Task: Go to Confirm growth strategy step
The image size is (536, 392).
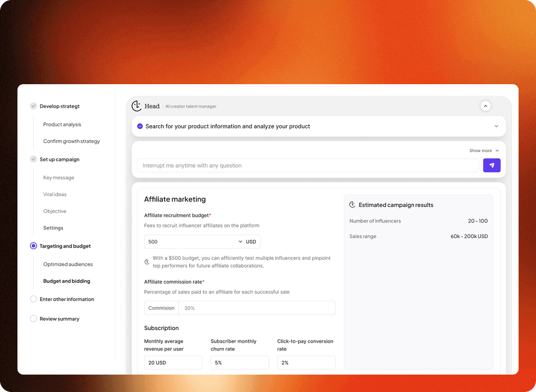Action: [x=72, y=141]
